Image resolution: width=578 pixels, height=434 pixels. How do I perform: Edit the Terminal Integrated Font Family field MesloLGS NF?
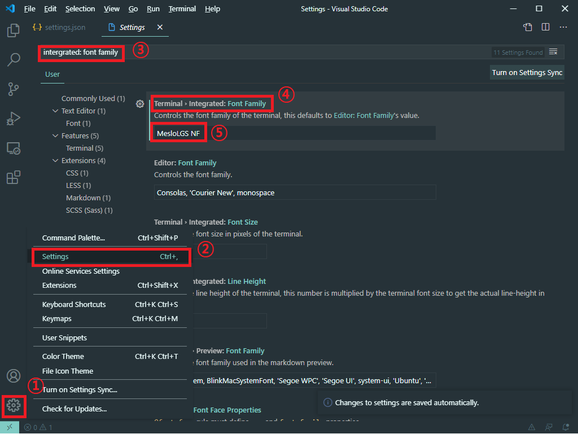[295, 133]
